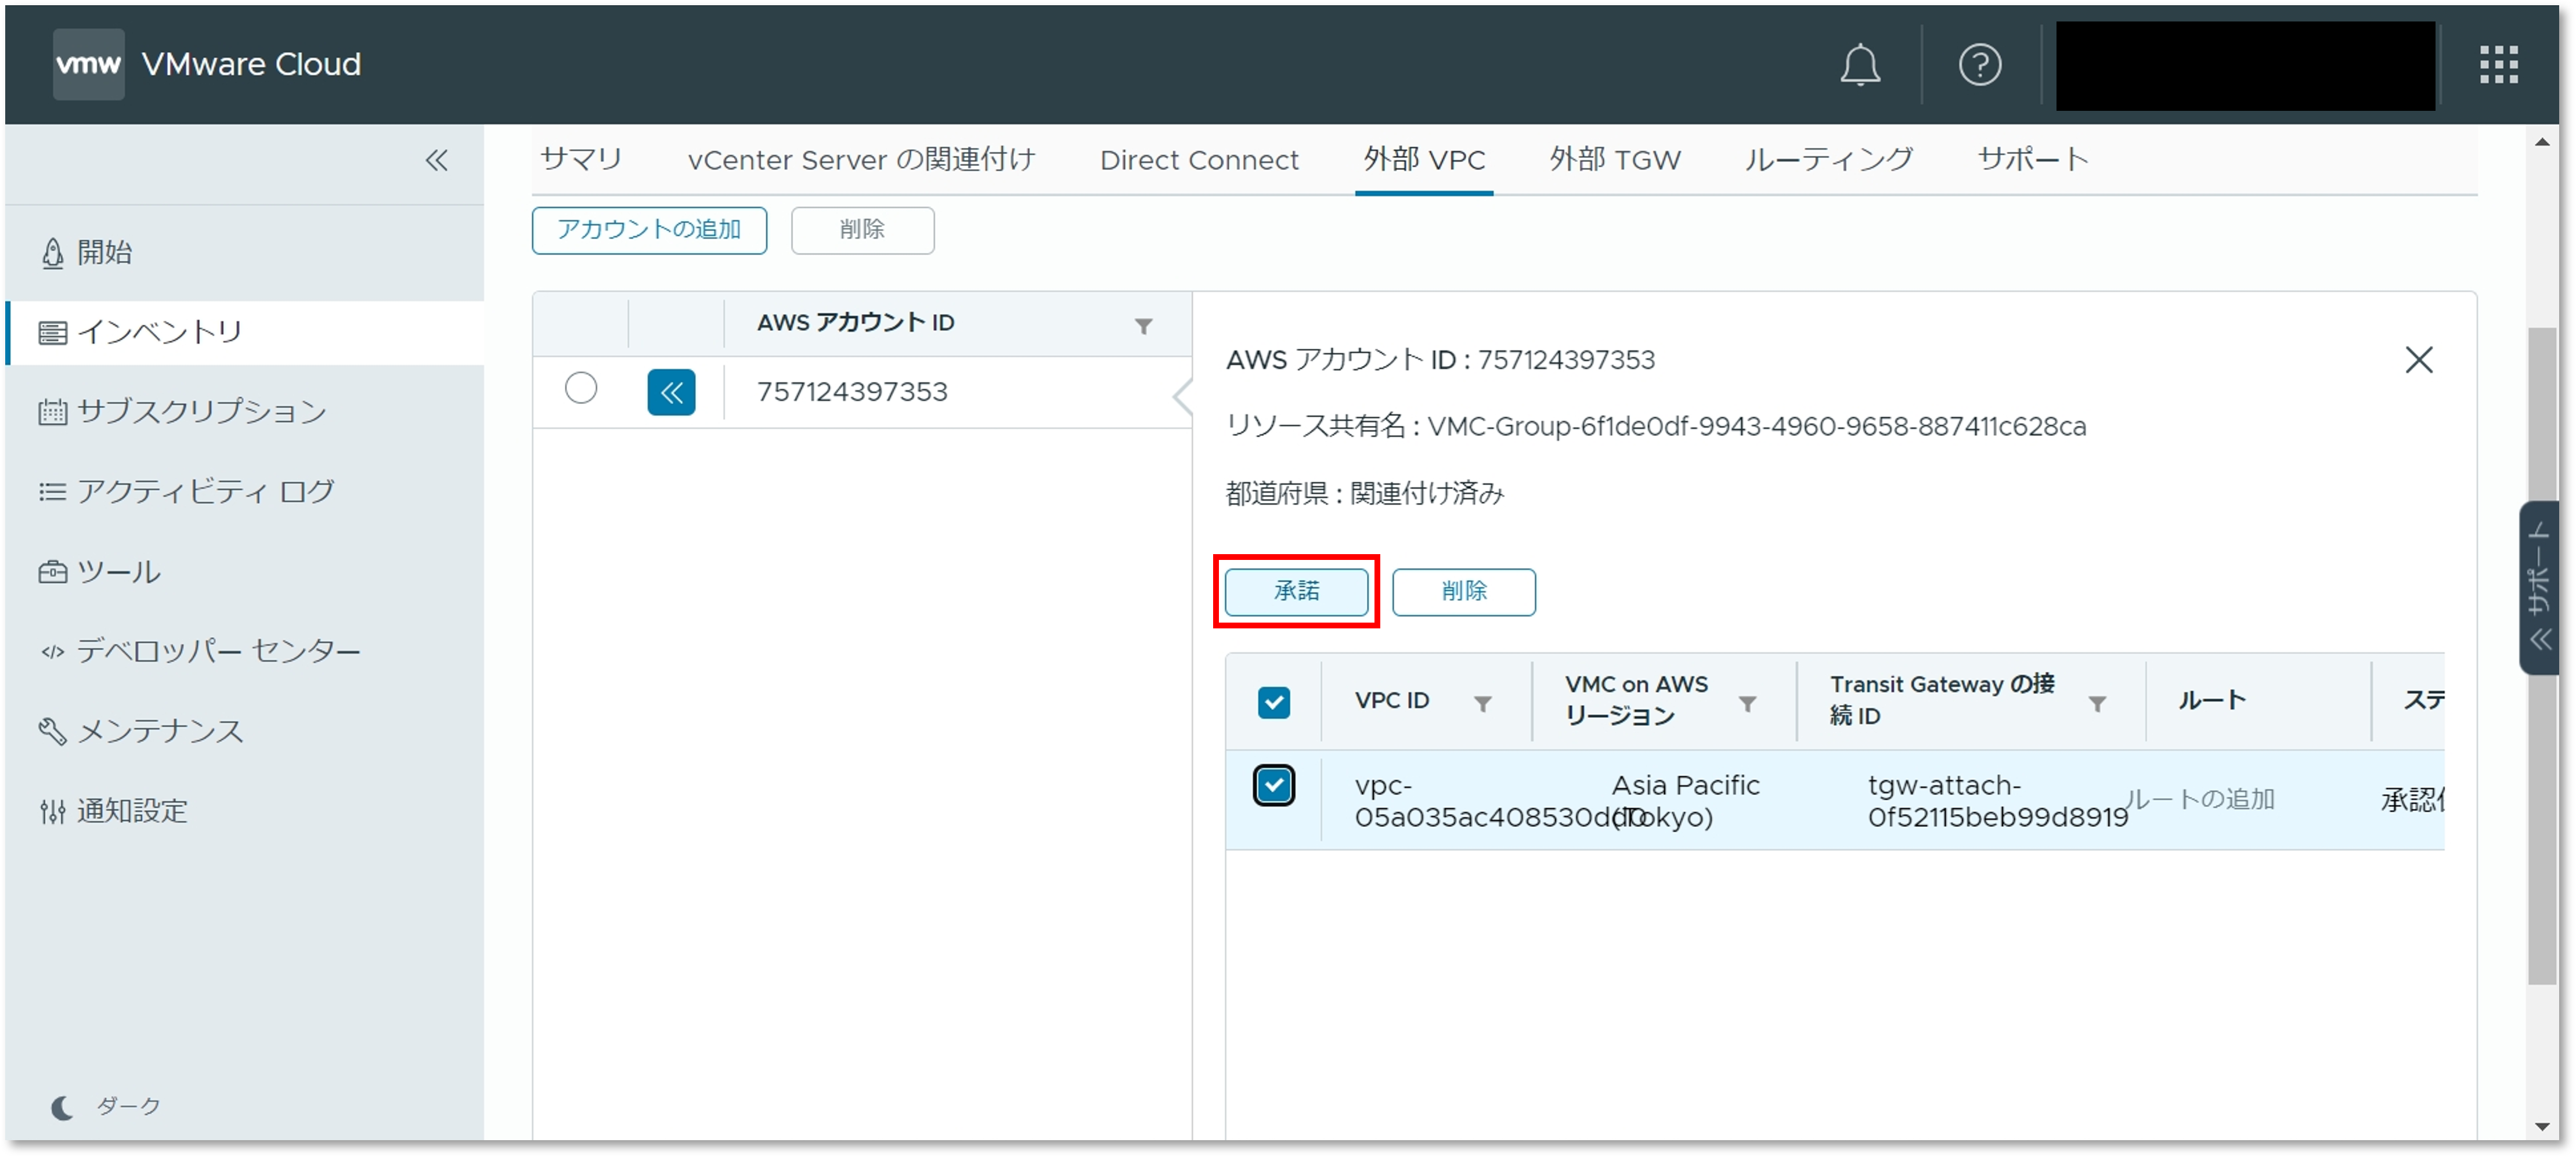Toggle dark mode moon icon
Screen dimensions: 2576x1157
[x=62, y=1107]
